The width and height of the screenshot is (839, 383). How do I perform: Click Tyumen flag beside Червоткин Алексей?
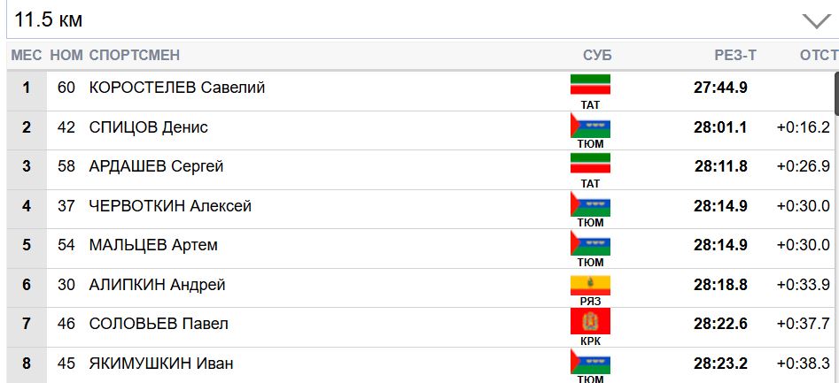(590, 204)
